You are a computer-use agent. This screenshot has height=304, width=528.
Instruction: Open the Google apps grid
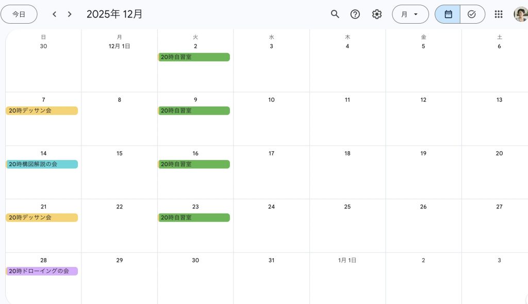pyautogui.click(x=499, y=14)
